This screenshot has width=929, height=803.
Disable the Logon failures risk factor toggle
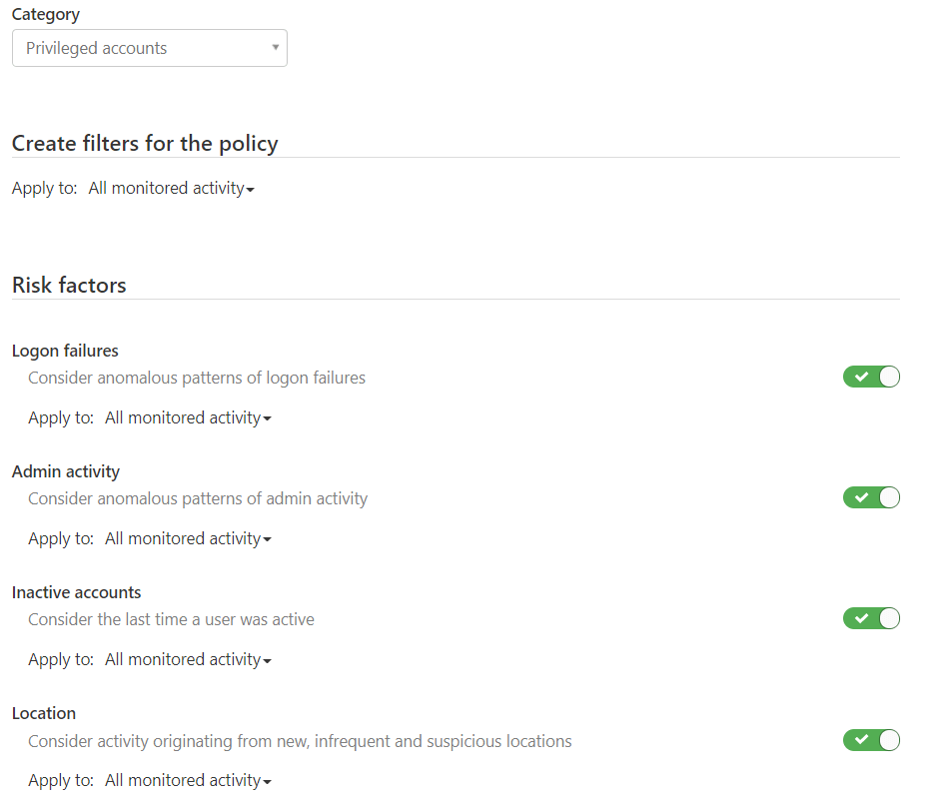pyautogui.click(x=871, y=377)
